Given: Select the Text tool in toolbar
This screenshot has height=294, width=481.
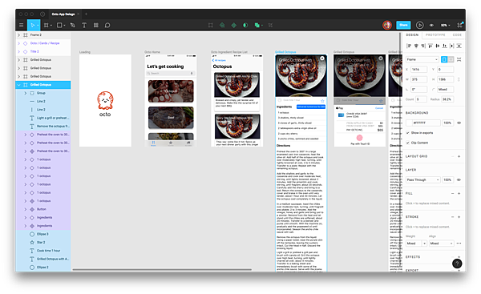Looking at the screenshot, I should 84,25.
